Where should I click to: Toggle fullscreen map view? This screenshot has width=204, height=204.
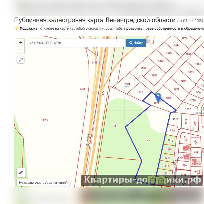tap(21, 60)
